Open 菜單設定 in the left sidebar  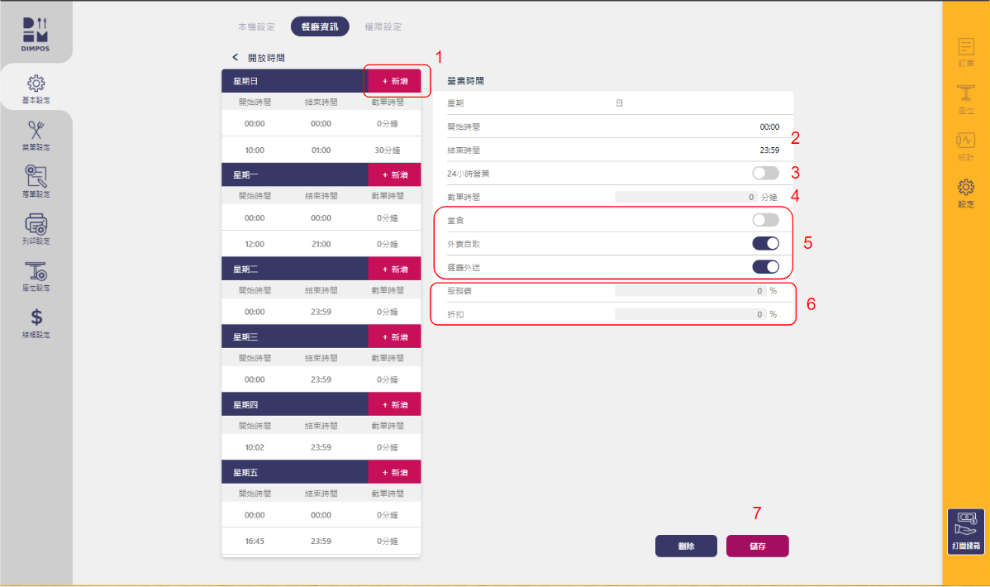pos(36,134)
